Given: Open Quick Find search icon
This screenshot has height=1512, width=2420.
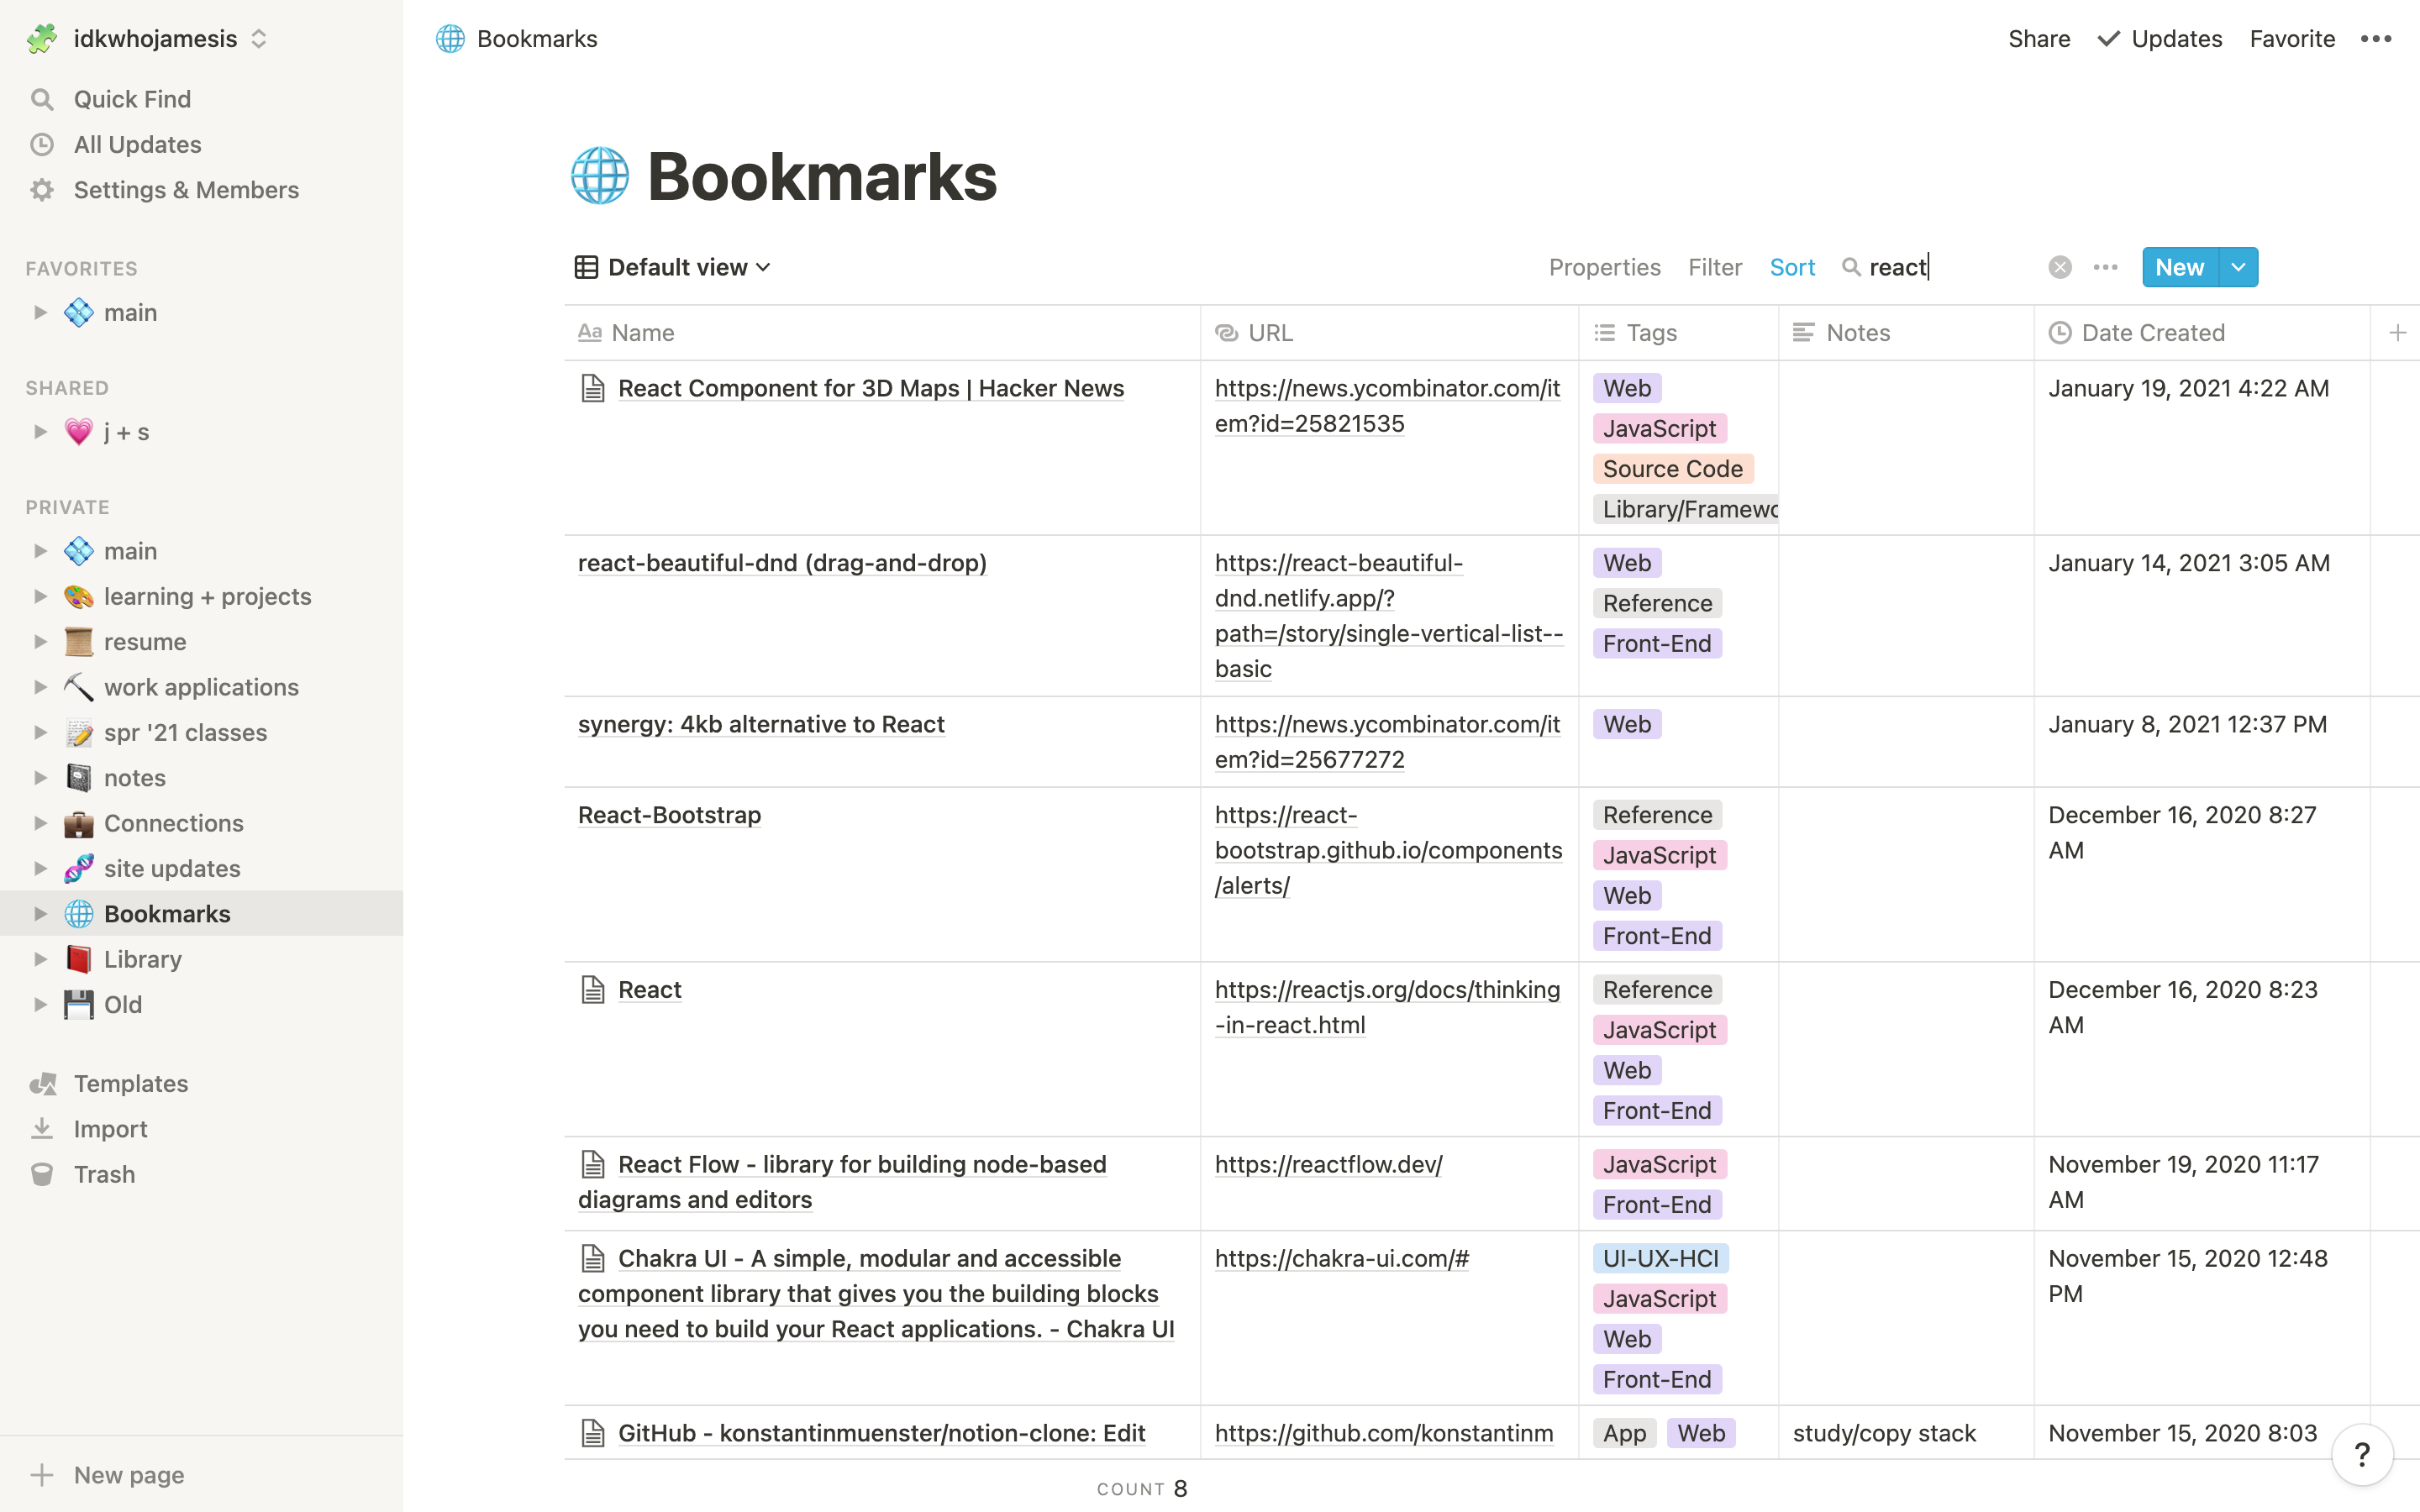Looking at the screenshot, I should [41, 99].
